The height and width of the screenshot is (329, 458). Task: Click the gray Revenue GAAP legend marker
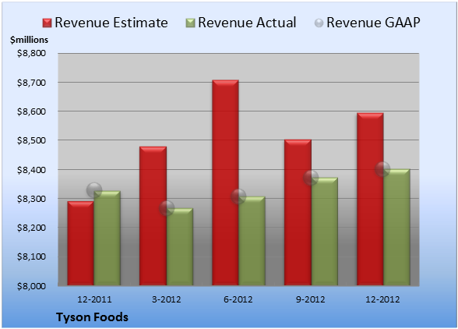coord(319,23)
